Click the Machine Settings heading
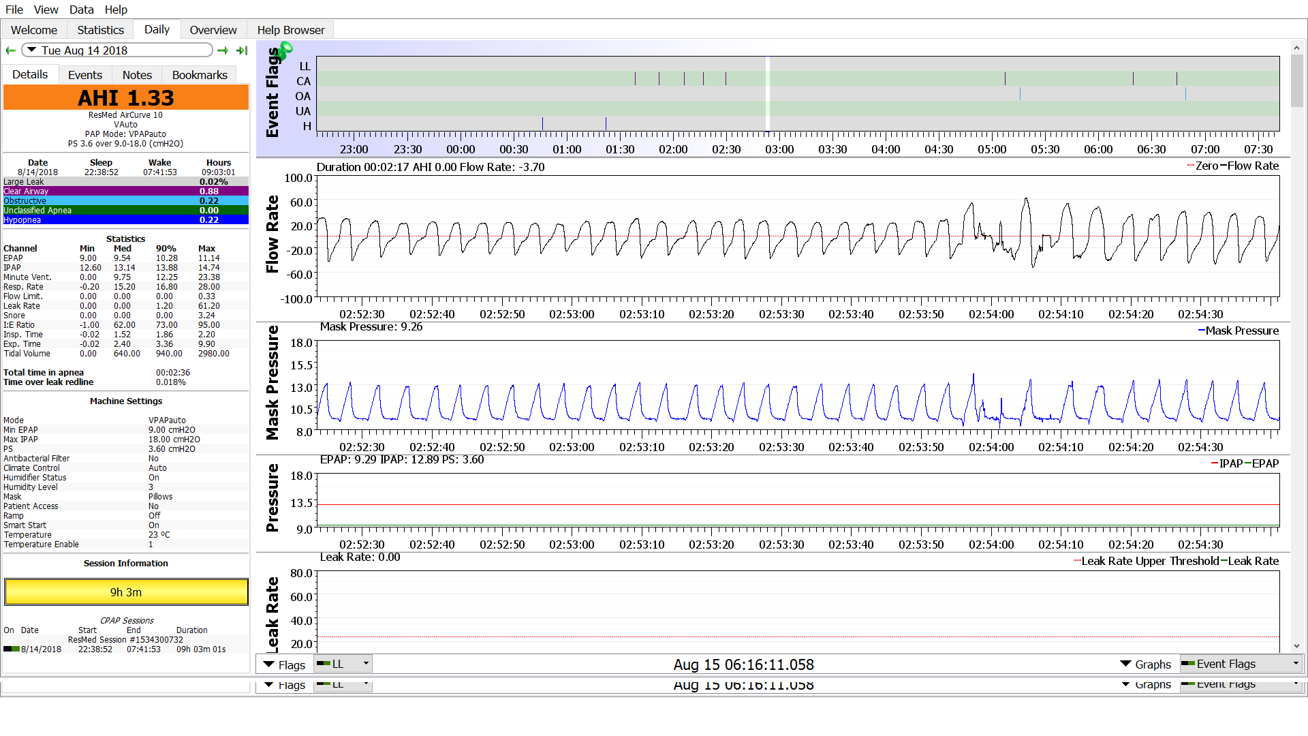 pos(126,401)
